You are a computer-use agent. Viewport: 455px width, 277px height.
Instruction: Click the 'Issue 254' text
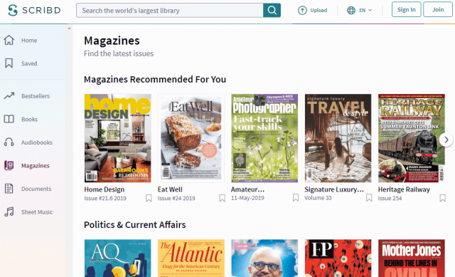point(390,198)
